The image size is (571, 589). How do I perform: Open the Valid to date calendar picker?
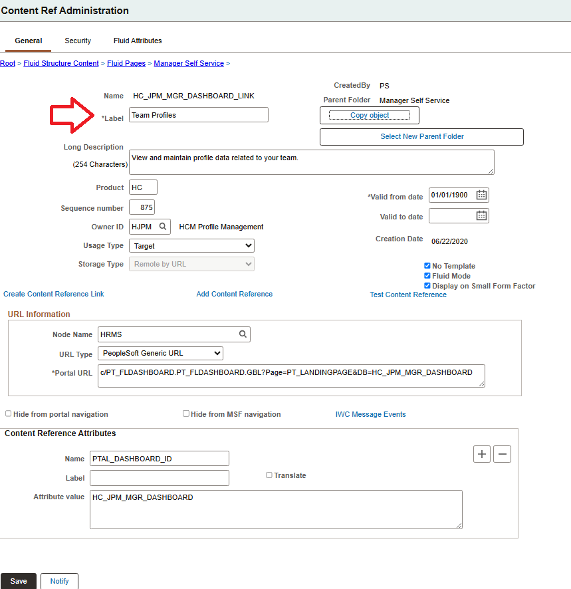point(481,215)
